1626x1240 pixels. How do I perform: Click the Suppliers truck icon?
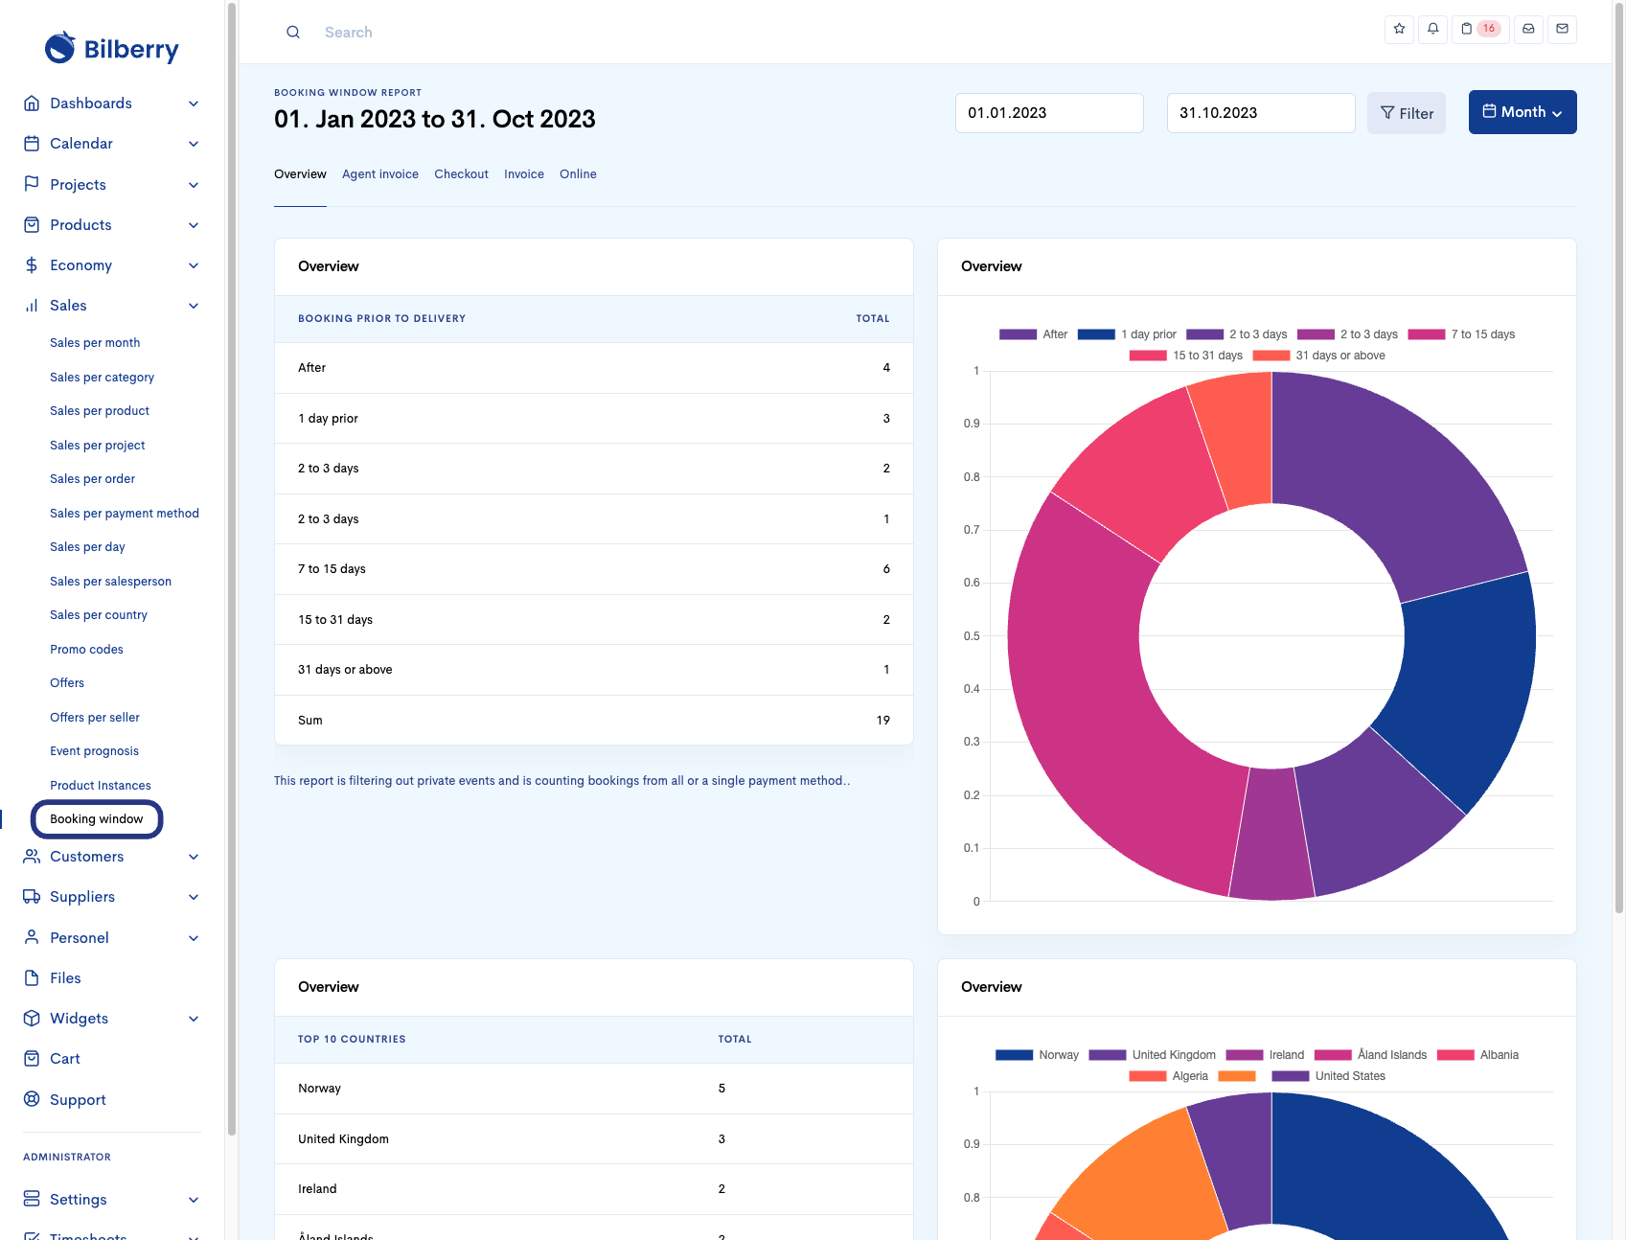(x=32, y=897)
